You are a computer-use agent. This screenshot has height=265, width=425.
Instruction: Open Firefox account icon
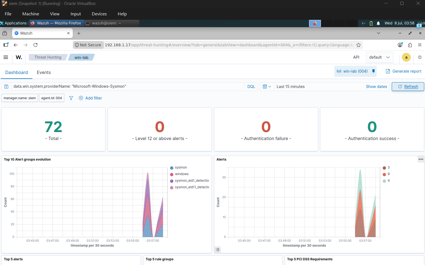(x=400, y=45)
